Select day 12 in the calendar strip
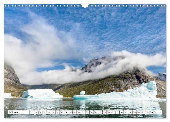 pos(79,112)
